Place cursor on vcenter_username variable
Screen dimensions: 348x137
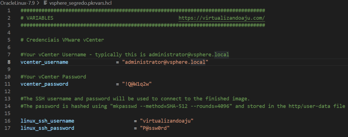coord(44,62)
